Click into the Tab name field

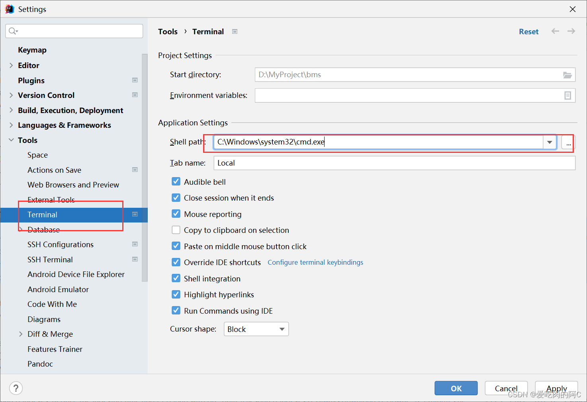coord(394,163)
